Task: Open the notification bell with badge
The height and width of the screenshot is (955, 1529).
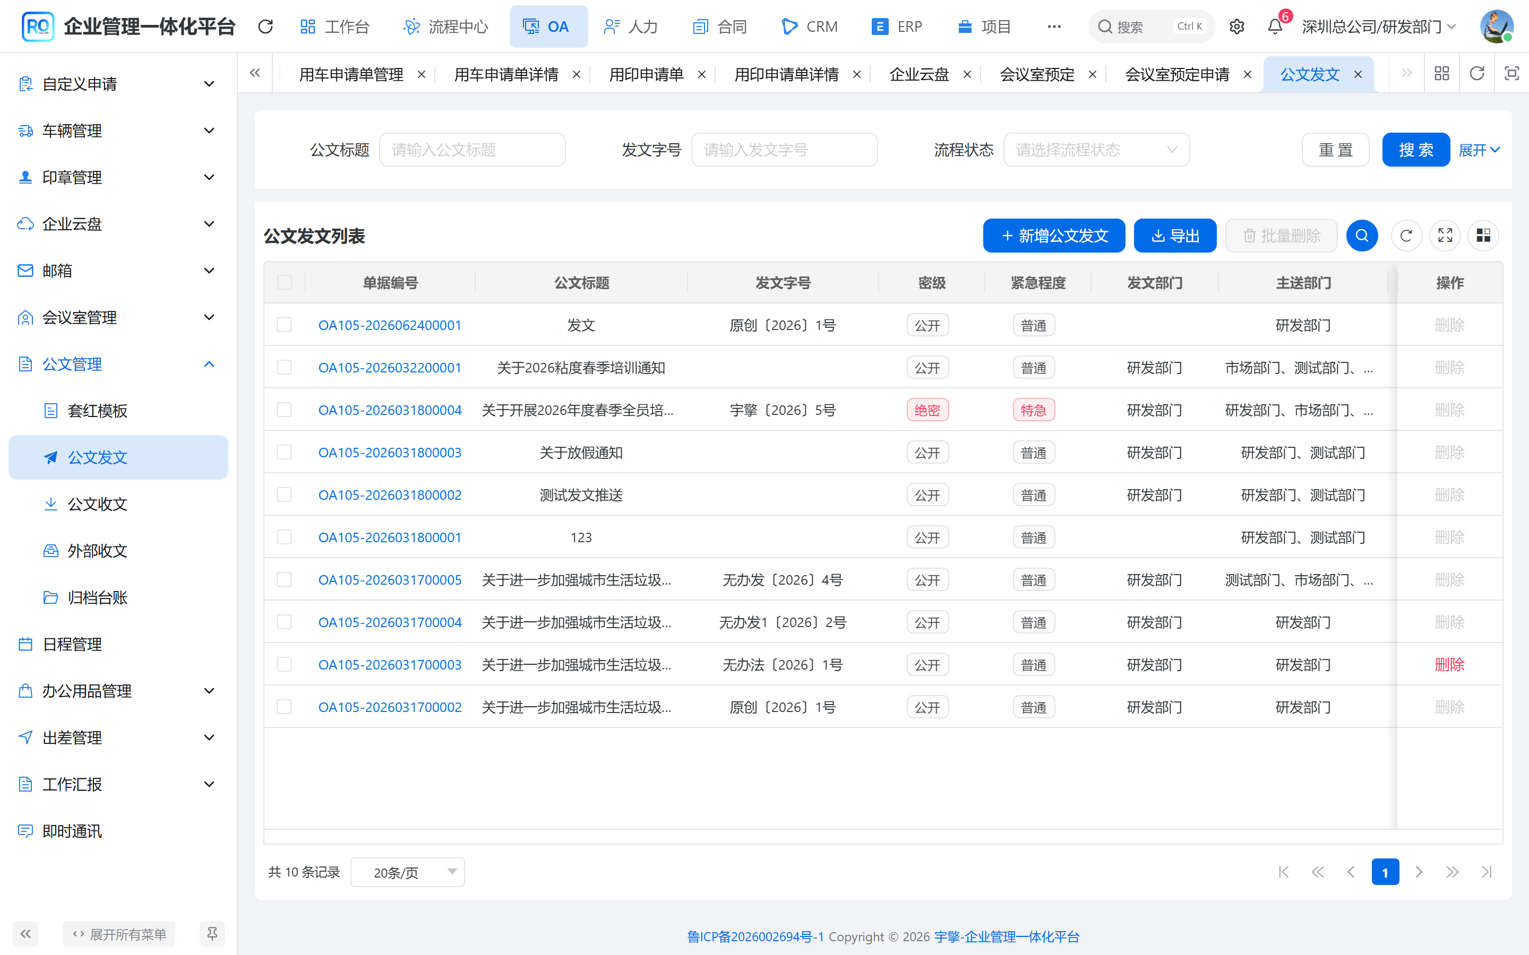Action: (x=1276, y=27)
